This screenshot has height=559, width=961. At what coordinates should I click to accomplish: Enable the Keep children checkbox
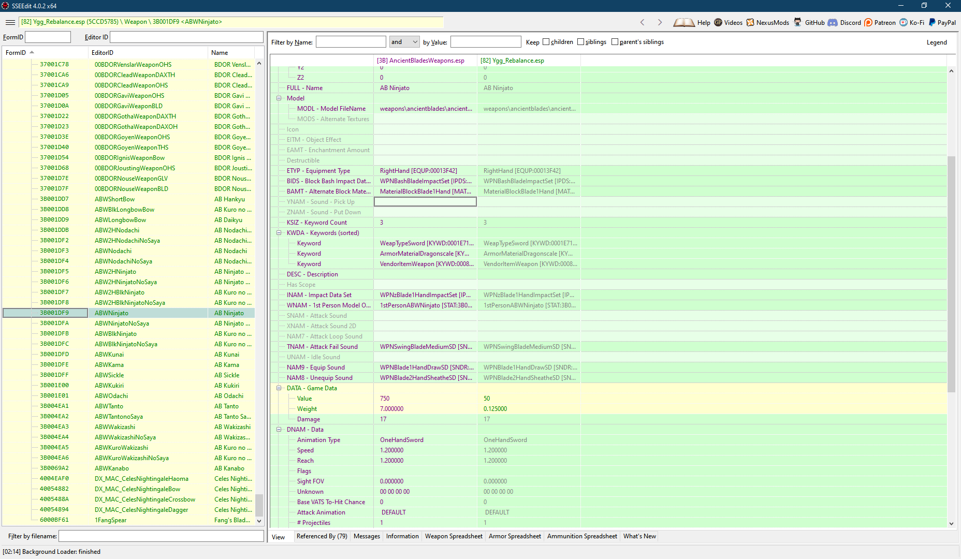click(x=546, y=42)
